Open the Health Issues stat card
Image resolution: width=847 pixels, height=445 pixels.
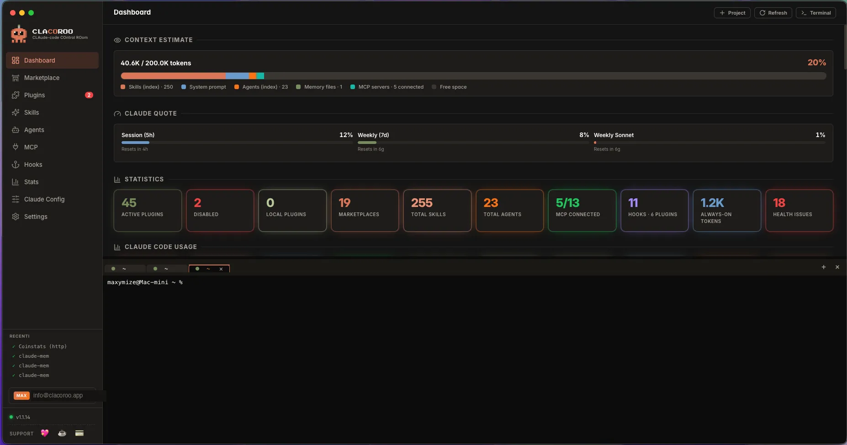[799, 211]
